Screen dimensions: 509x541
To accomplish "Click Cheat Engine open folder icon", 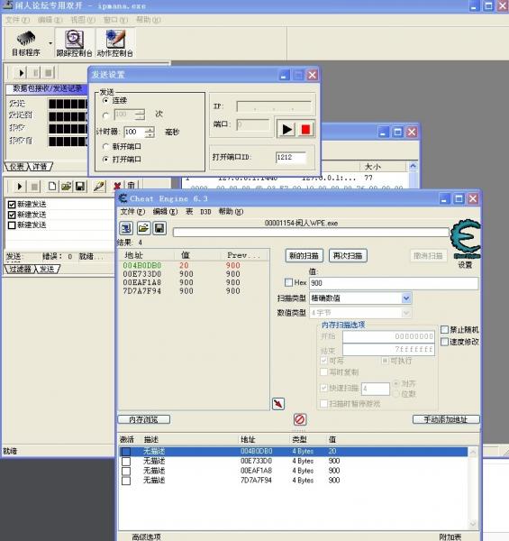I will [143, 228].
